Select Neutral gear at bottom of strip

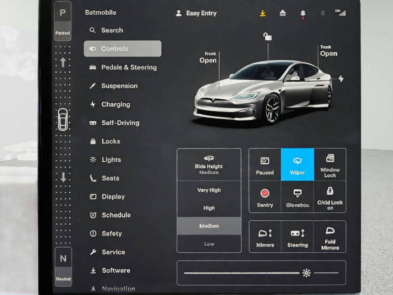(63, 266)
